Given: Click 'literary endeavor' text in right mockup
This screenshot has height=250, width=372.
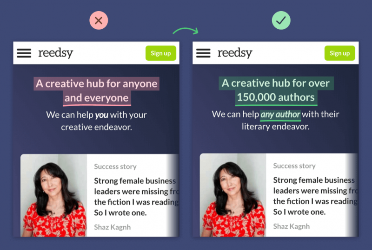Looking at the screenshot, I should tap(276, 127).
